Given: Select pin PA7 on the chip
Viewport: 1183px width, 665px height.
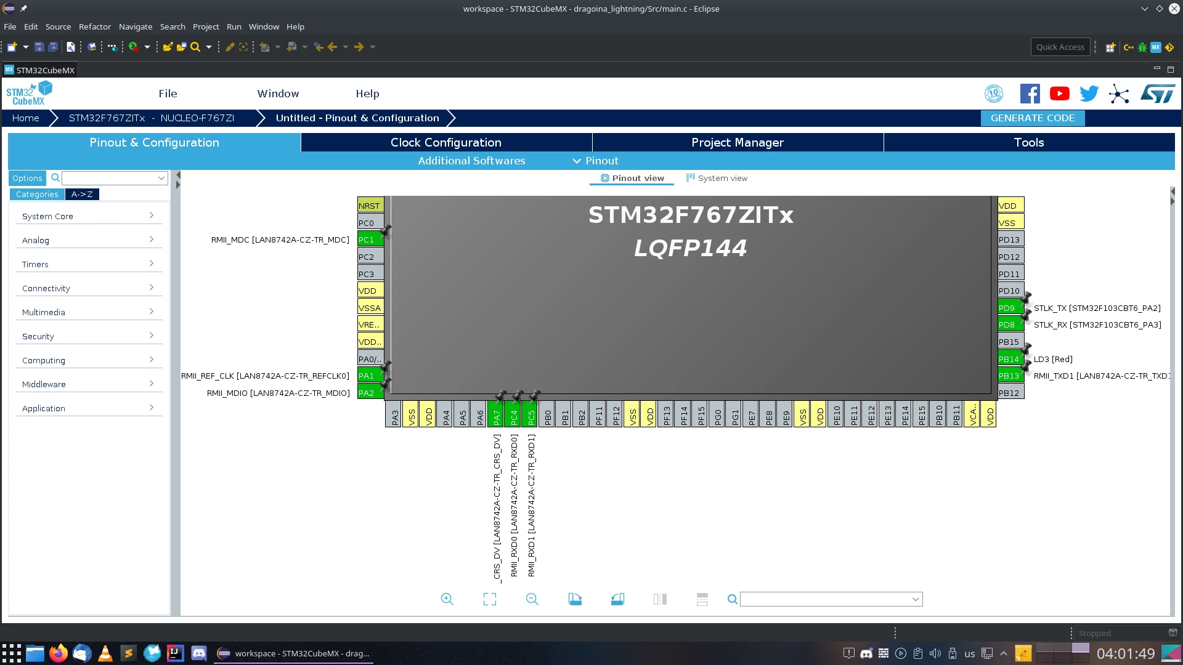Looking at the screenshot, I should [497, 414].
